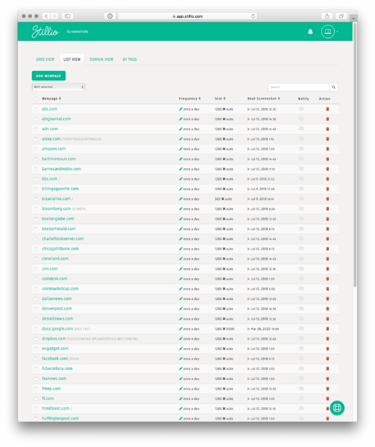The width and height of the screenshot is (375, 447).
Task: Click trash icon for cnn.com row
Action: pos(327,269)
